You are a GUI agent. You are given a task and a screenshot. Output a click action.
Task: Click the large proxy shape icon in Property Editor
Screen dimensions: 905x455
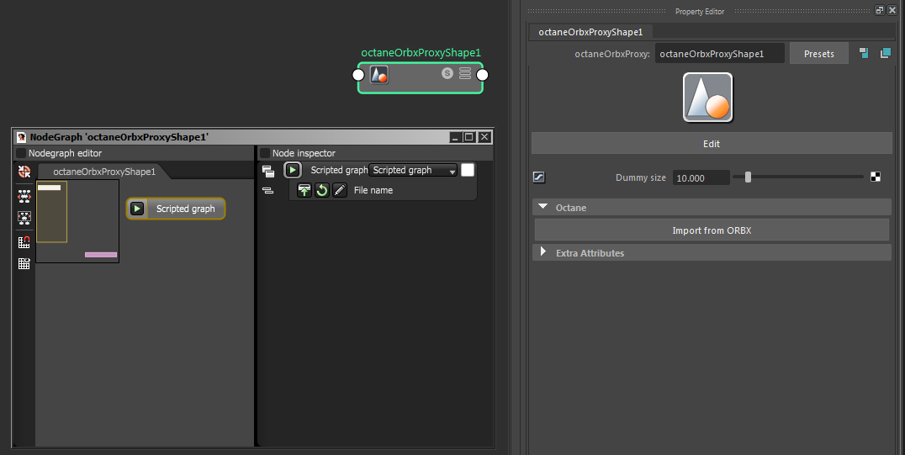pos(708,98)
